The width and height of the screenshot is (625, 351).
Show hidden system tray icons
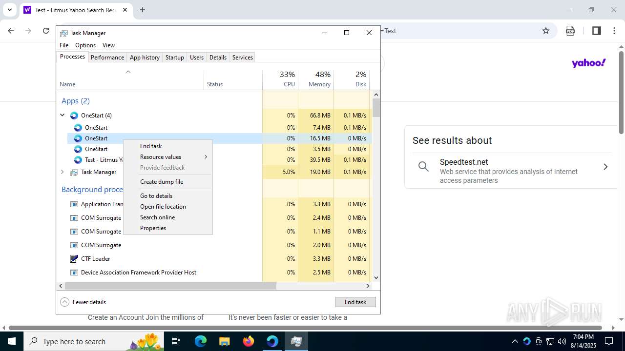point(515,341)
